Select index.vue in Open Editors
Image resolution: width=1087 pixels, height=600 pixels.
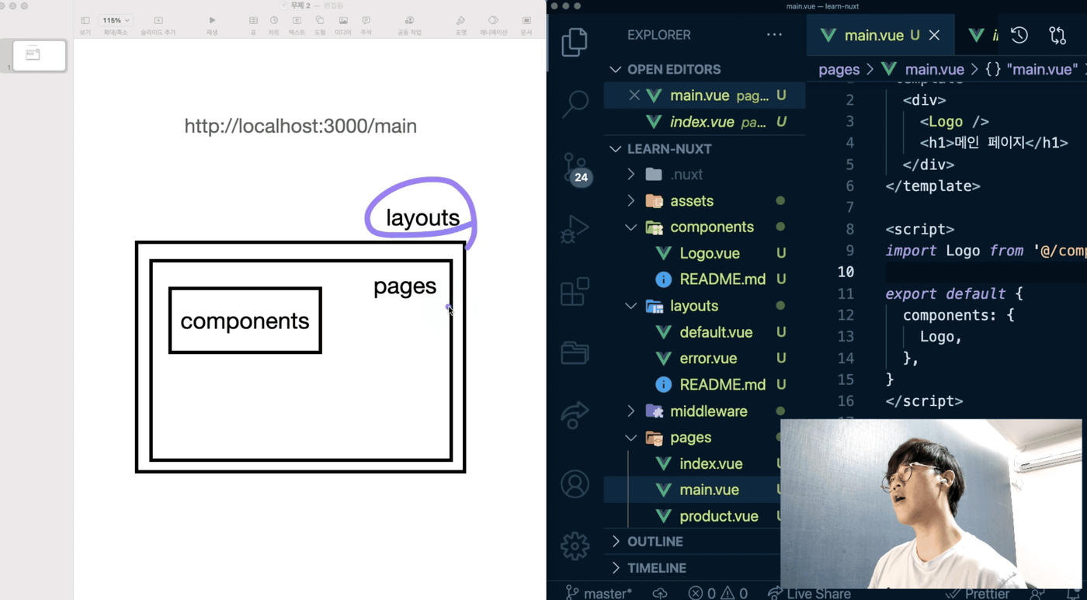click(x=704, y=122)
